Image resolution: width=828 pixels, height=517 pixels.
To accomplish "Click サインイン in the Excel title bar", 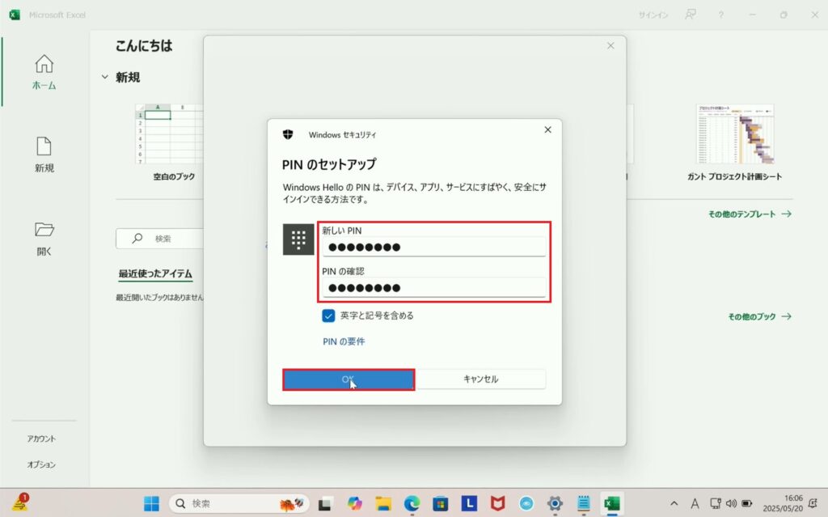I will (653, 15).
